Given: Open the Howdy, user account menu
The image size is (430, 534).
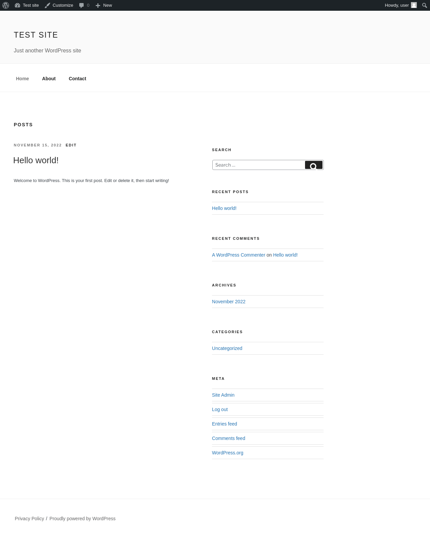Looking at the screenshot, I should 401,5.
